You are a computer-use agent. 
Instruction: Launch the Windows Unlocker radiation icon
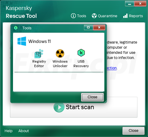60,54
